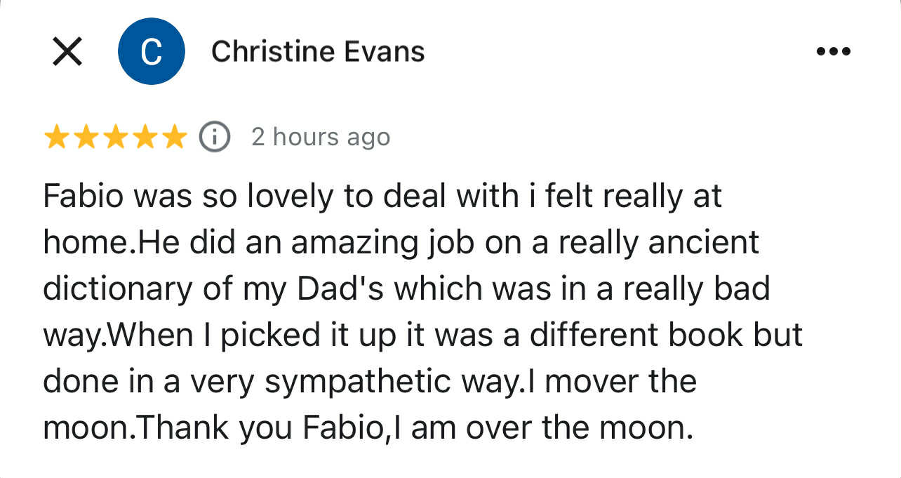Open rating details through the info tooltip icon
Viewport: 901px width, 478px height.
click(x=214, y=137)
